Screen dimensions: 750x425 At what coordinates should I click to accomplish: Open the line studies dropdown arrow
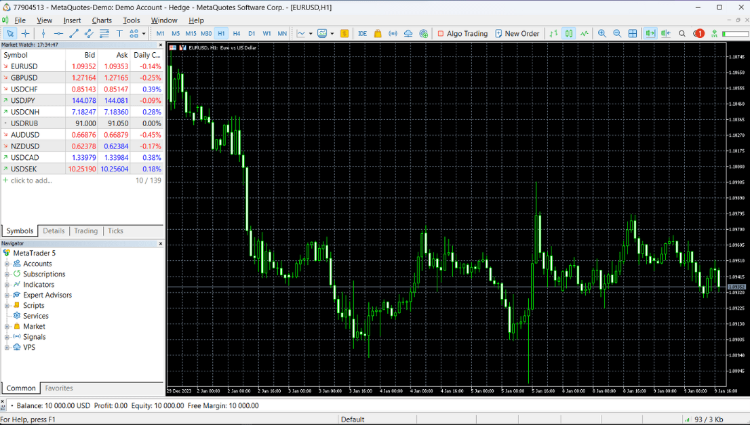pyautogui.click(x=143, y=33)
